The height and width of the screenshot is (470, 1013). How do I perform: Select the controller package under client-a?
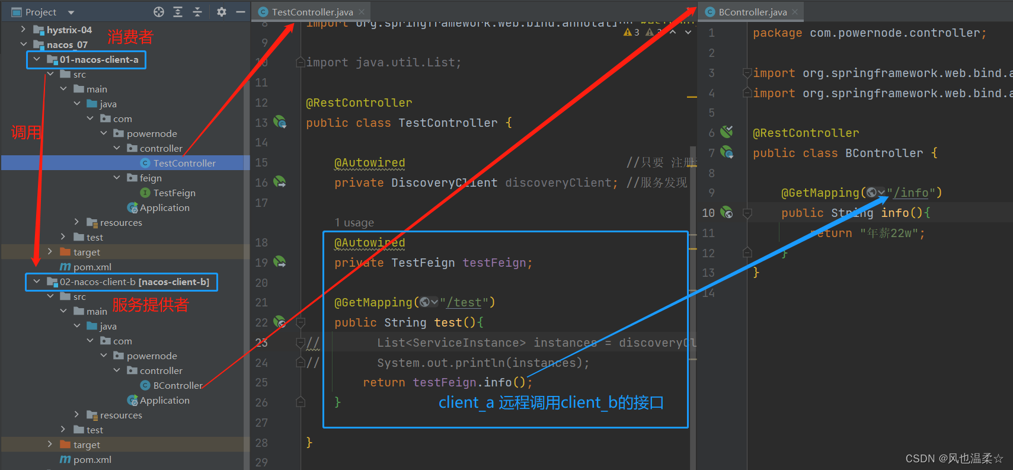pyautogui.click(x=161, y=148)
